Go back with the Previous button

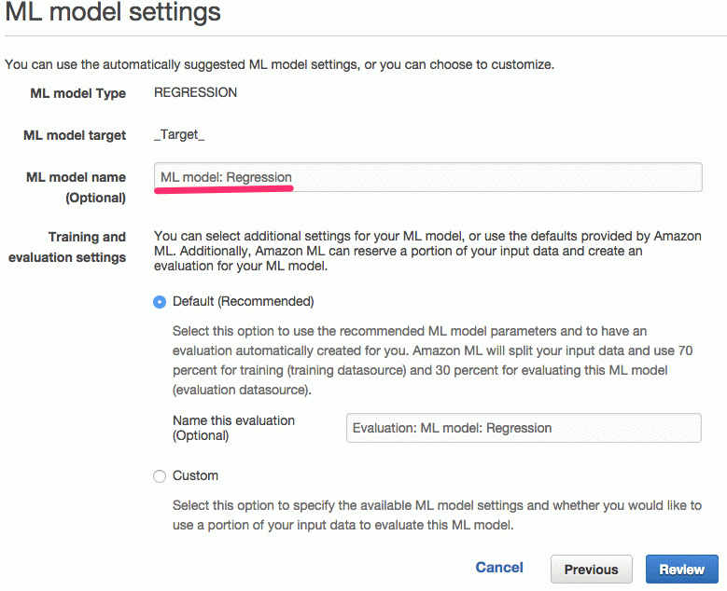(x=591, y=570)
